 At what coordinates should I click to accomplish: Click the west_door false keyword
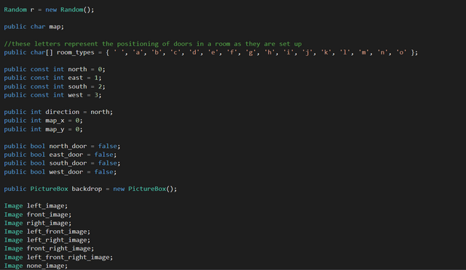point(103,172)
